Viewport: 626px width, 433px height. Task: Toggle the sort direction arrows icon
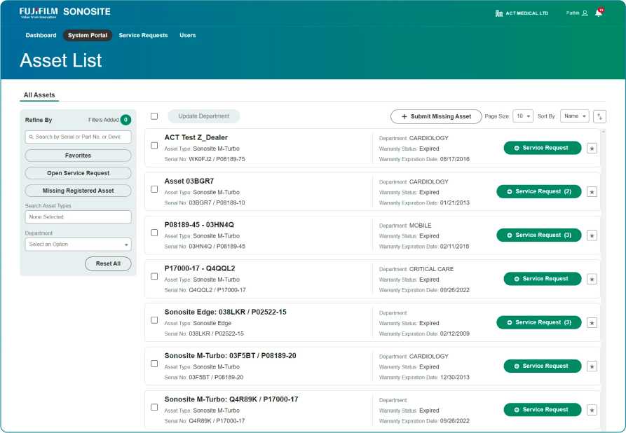[x=599, y=116]
